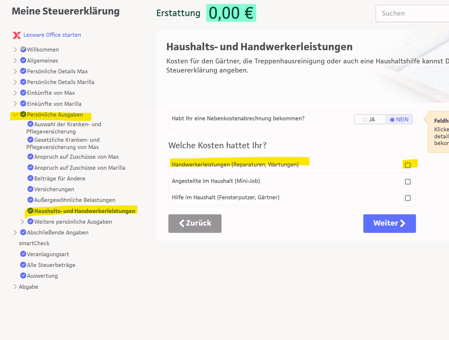Click the checkmark icon beside Außergewöhnliche Belastungen
449x340 pixels.
pyautogui.click(x=31, y=200)
